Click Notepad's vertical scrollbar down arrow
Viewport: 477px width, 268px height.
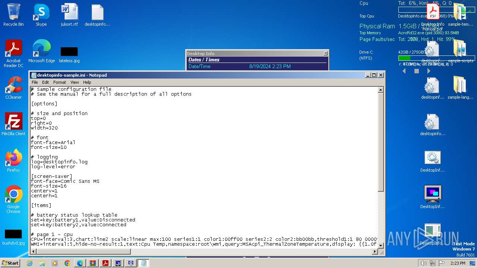(x=381, y=245)
